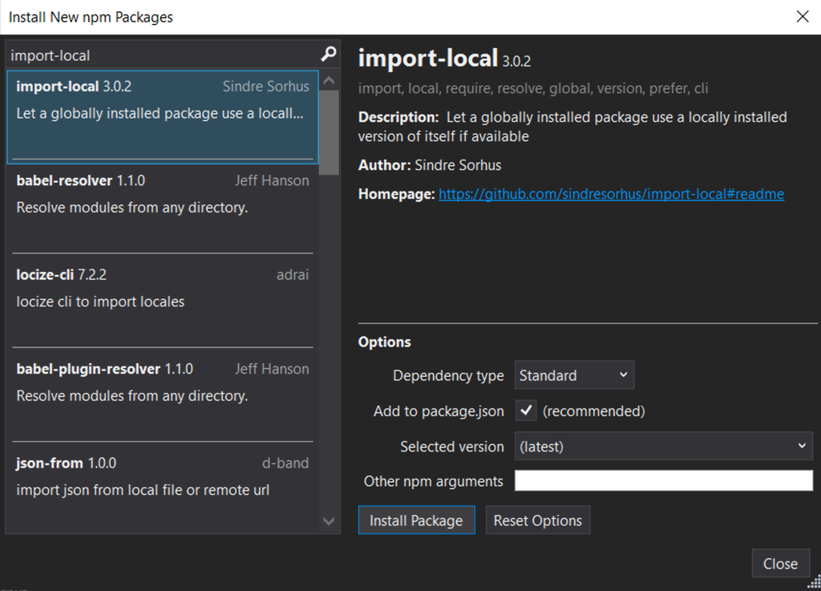Click the window resize grip icon
The image size is (821, 591).
(x=815, y=582)
